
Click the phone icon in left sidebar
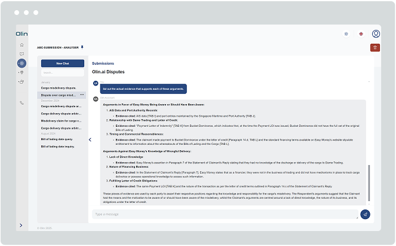22,103
